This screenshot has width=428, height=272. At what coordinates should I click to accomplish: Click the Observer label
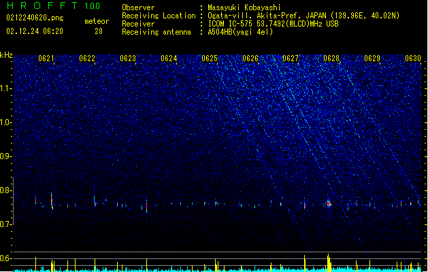tap(138, 7)
